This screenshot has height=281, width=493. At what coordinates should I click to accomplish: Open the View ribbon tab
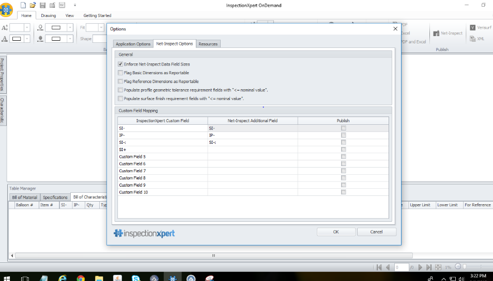pos(69,15)
